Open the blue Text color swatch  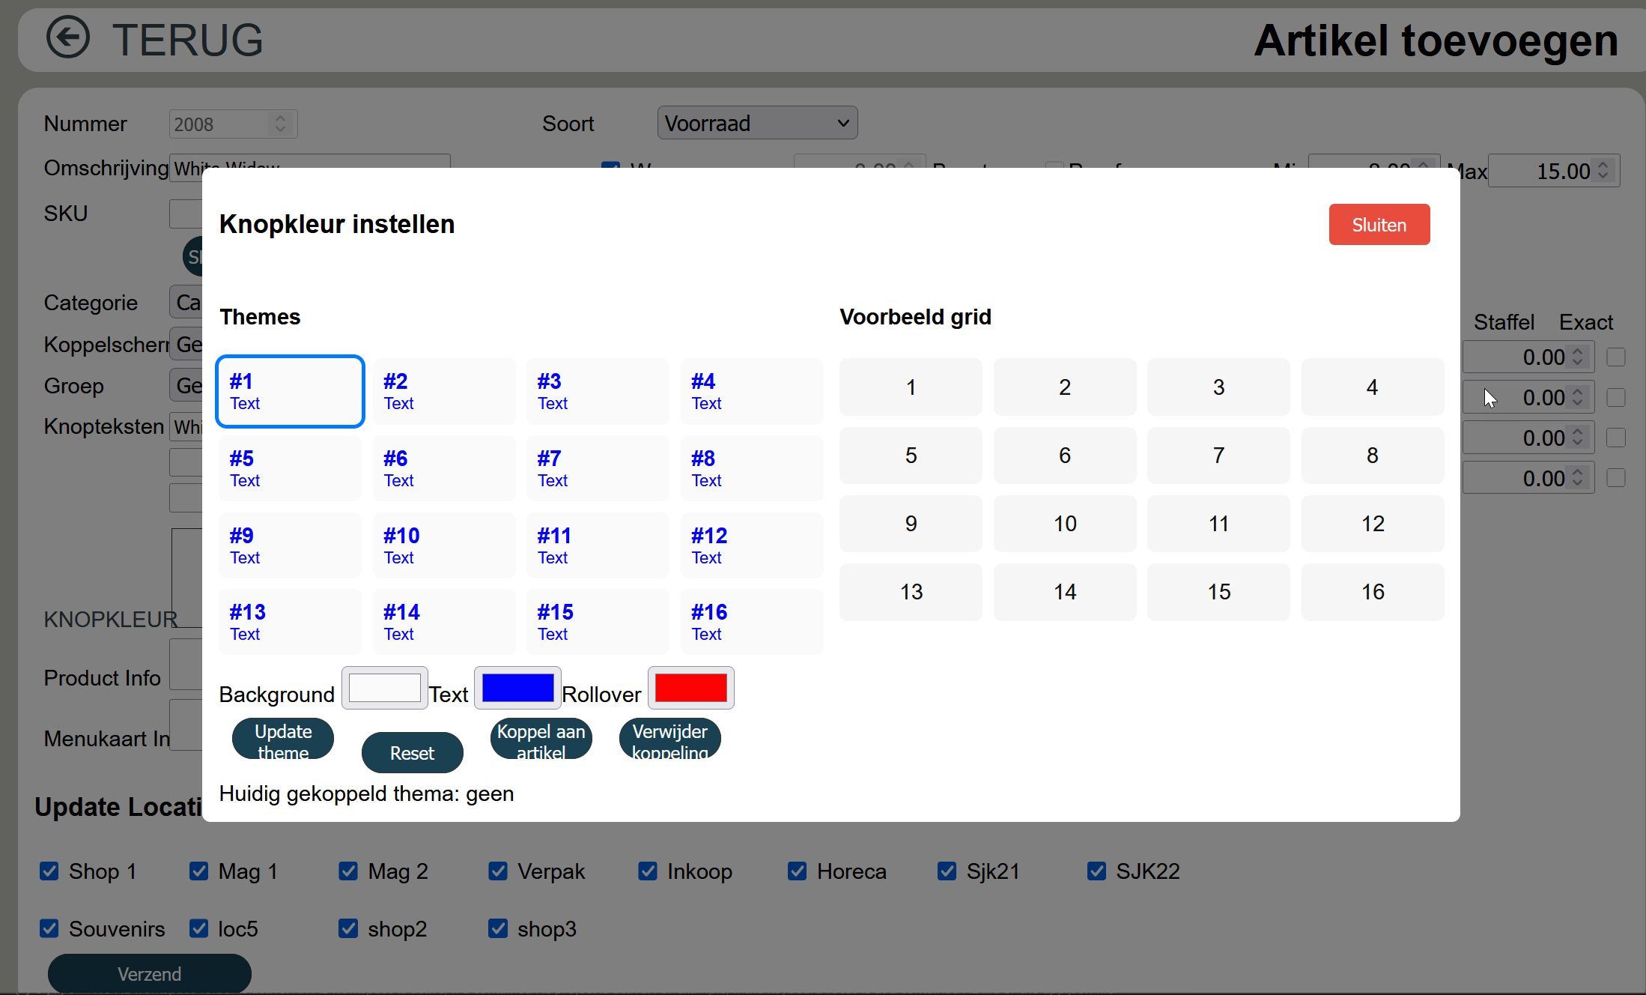tap(517, 688)
